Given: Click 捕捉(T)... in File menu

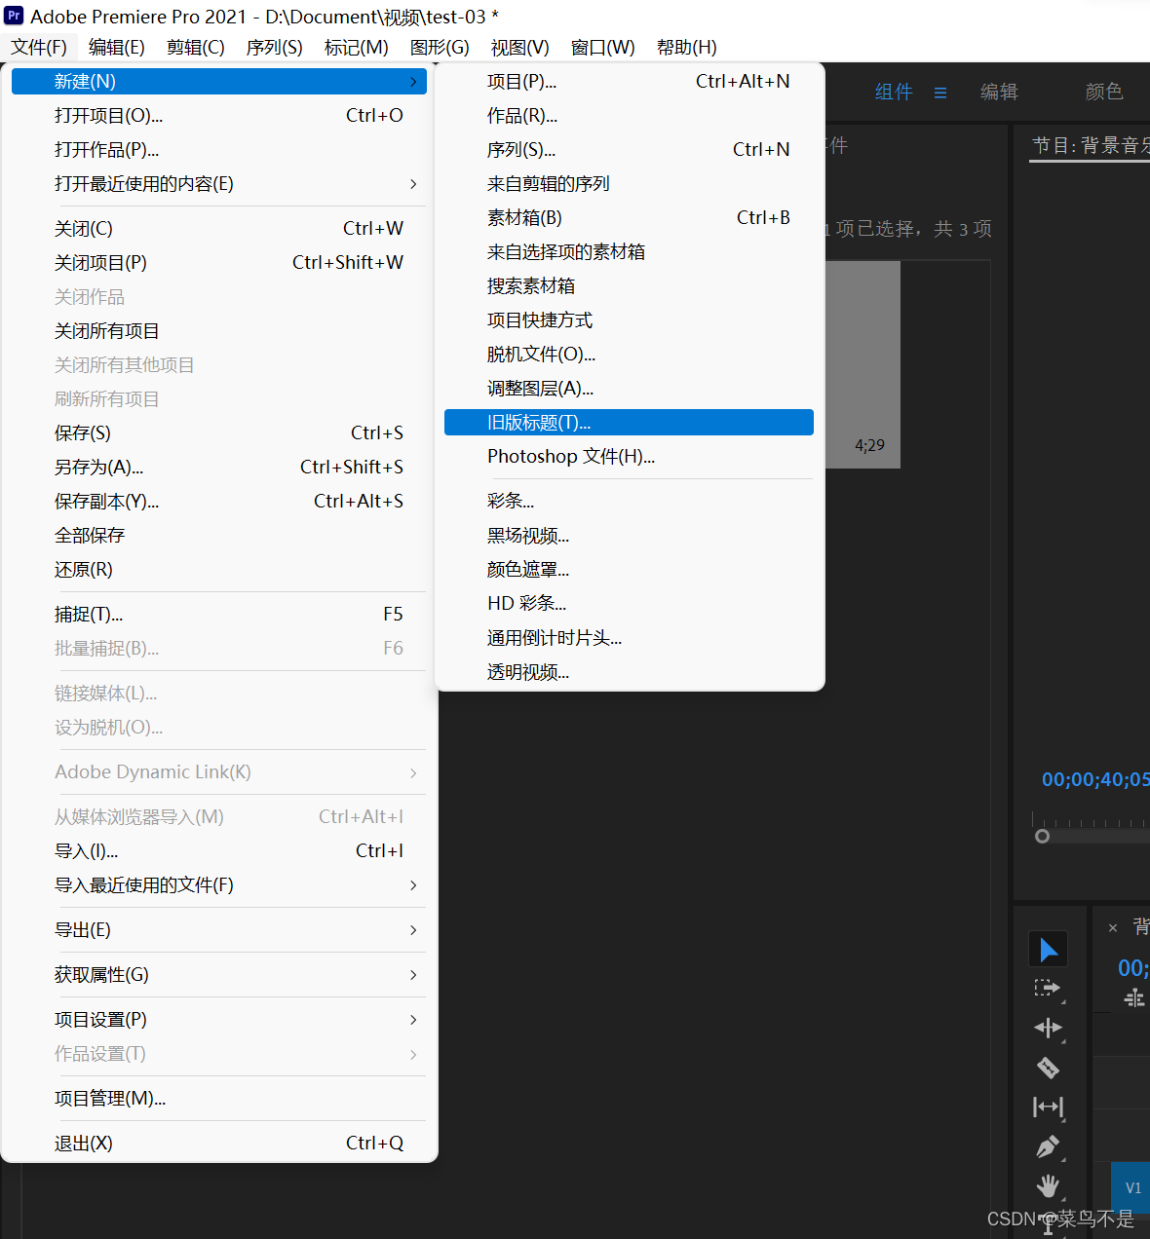Looking at the screenshot, I should pos(219,615).
